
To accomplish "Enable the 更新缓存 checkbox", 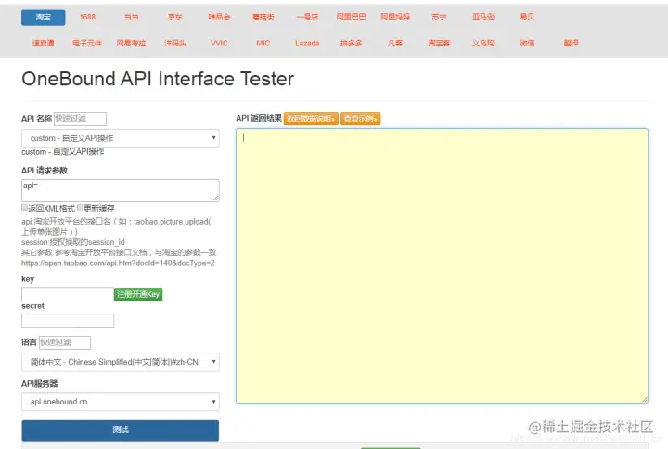I will (80, 208).
